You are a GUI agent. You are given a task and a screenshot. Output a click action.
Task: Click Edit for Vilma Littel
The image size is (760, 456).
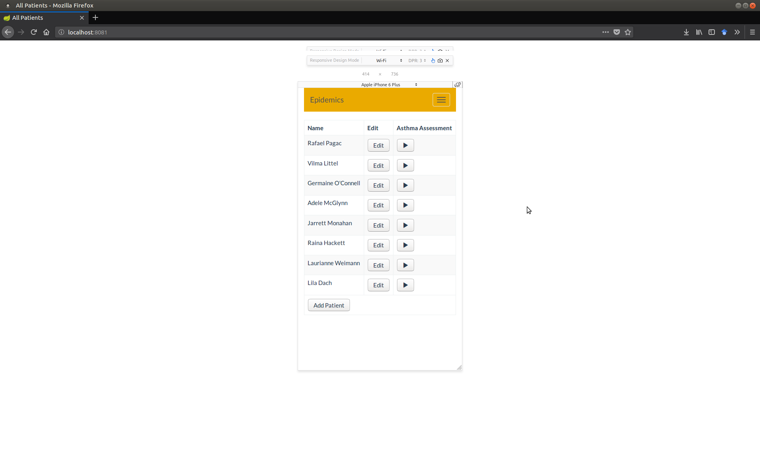click(x=378, y=165)
